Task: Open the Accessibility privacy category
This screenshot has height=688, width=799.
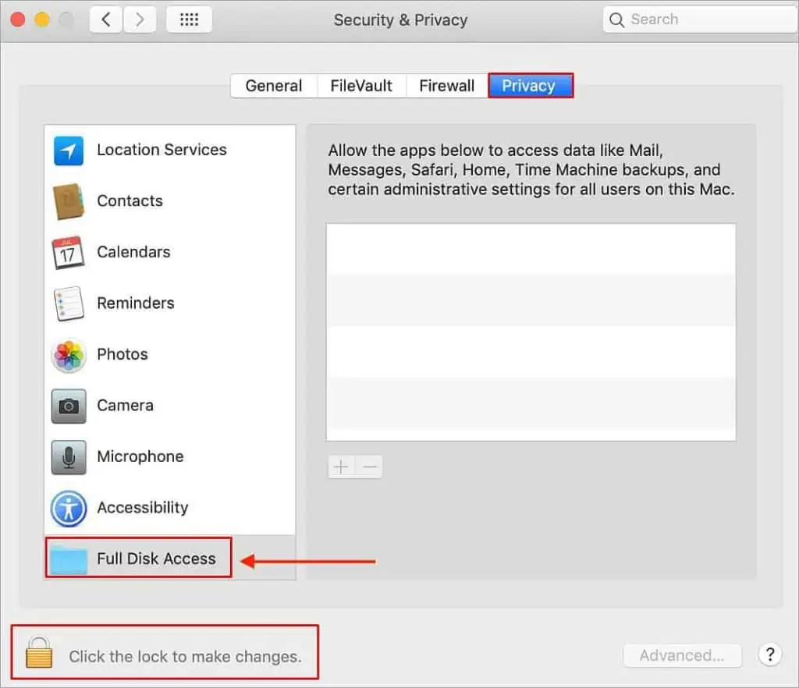Action: [69, 508]
